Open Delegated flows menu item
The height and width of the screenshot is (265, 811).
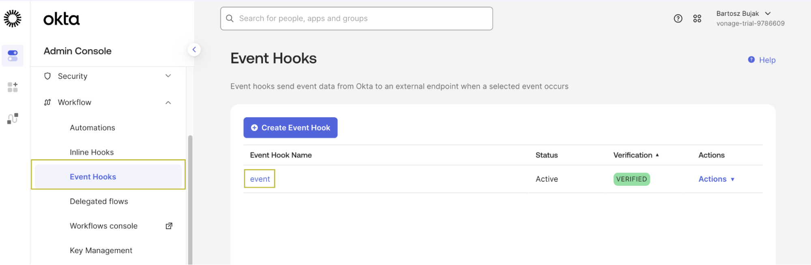(99, 201)
